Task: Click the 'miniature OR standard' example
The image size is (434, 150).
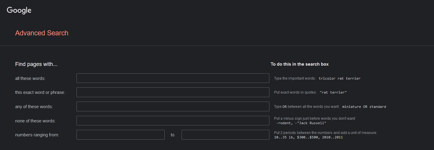Action: click(364, 107)
